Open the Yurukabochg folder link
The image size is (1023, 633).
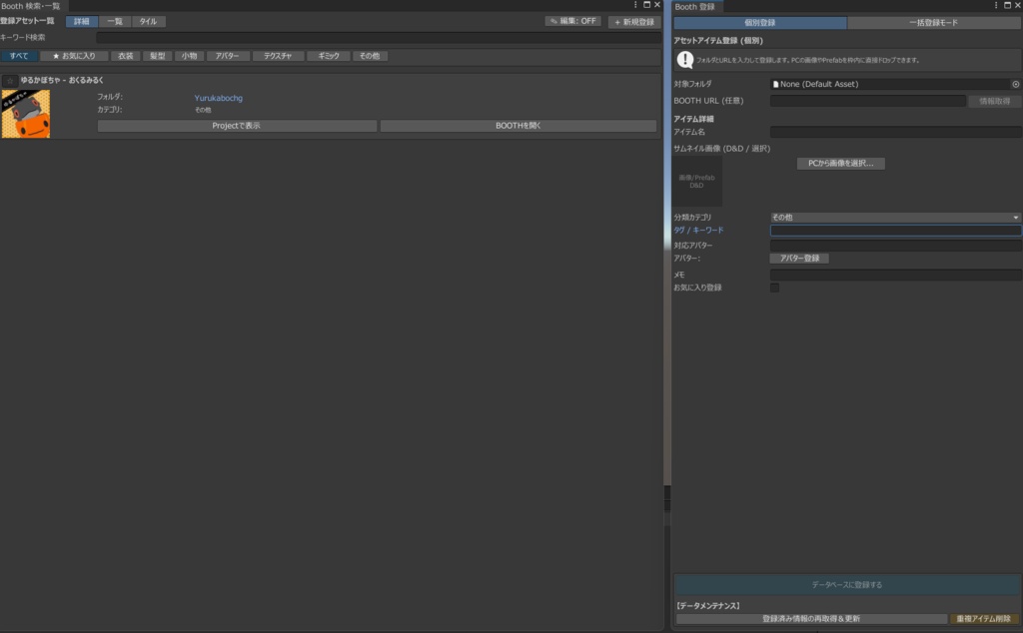[x=219, y=98]
